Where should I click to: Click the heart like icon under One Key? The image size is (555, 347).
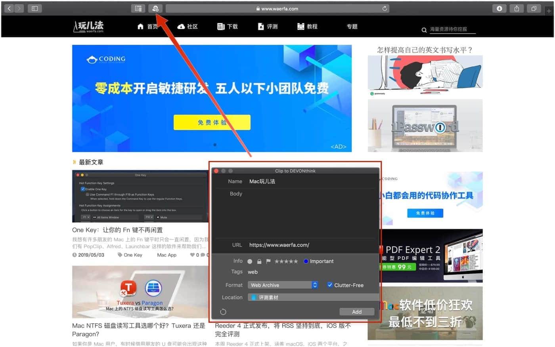pos(192,255)
